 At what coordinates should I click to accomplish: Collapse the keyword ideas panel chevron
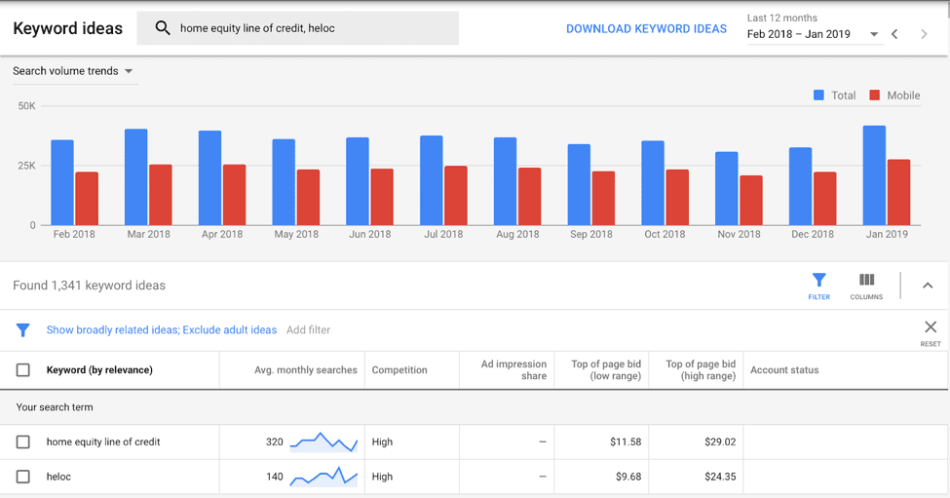tap(928, 286)
